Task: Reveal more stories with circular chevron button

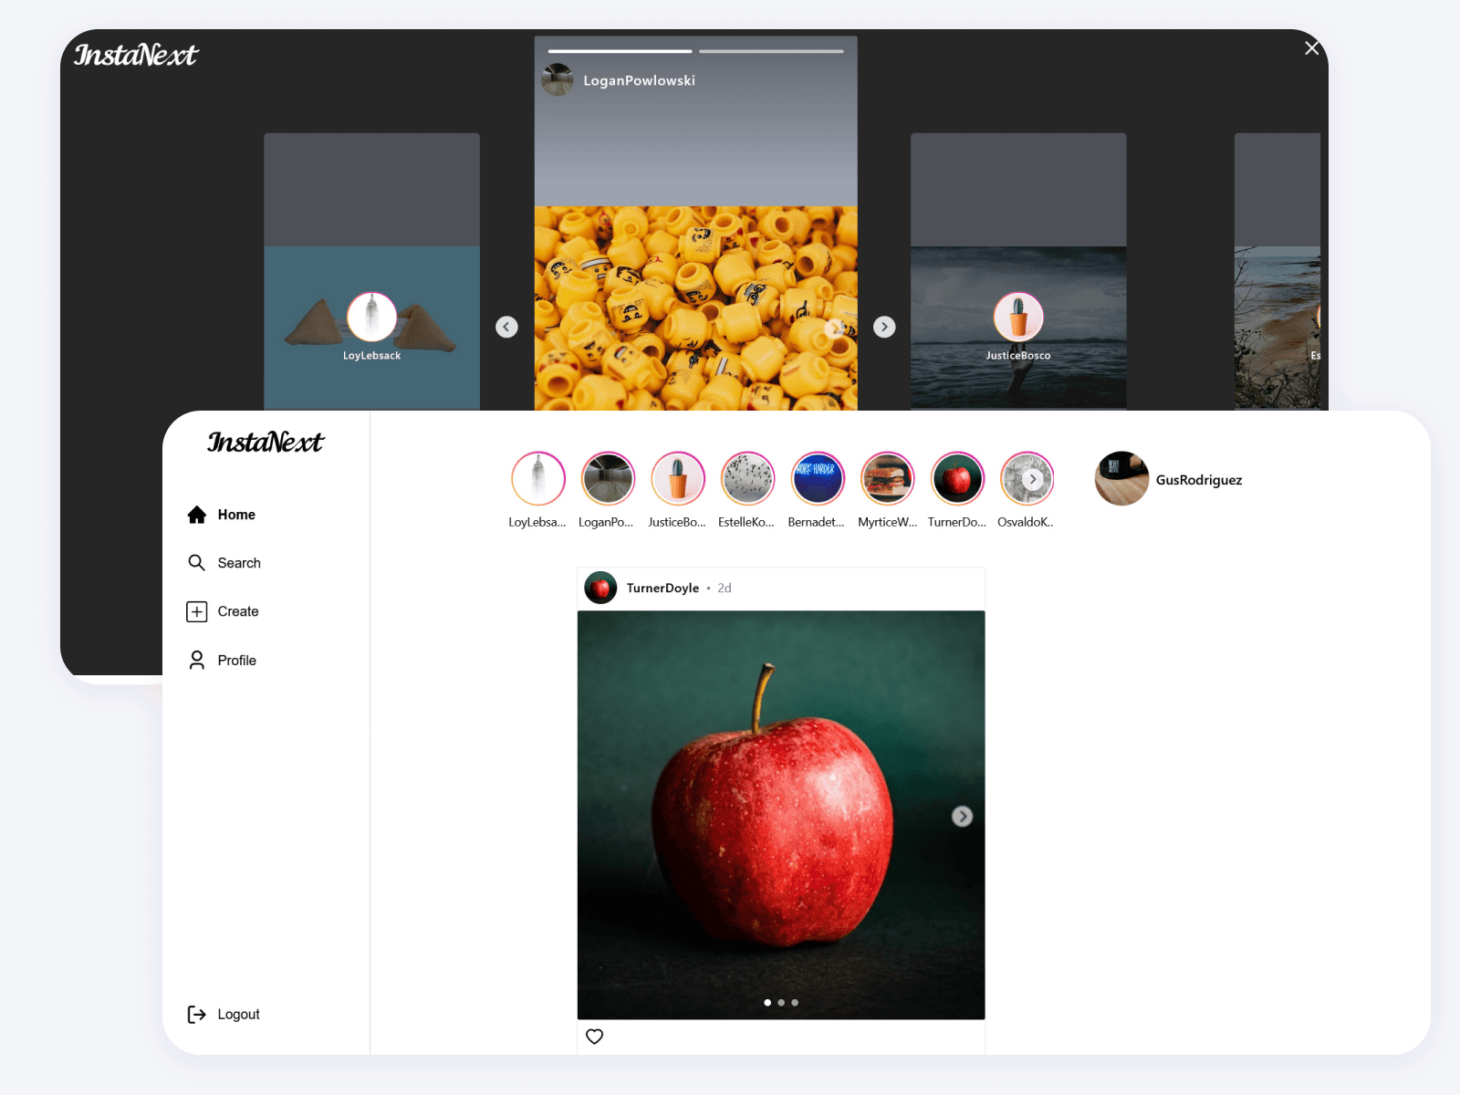Action: pyautogui.click(x=1032, y=478)
